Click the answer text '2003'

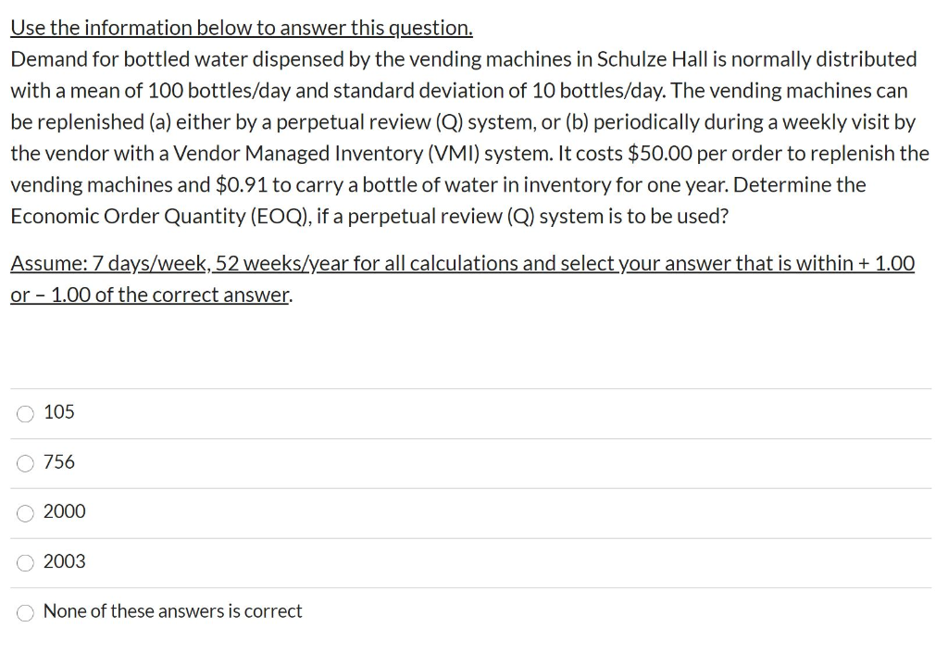point(66,561)
